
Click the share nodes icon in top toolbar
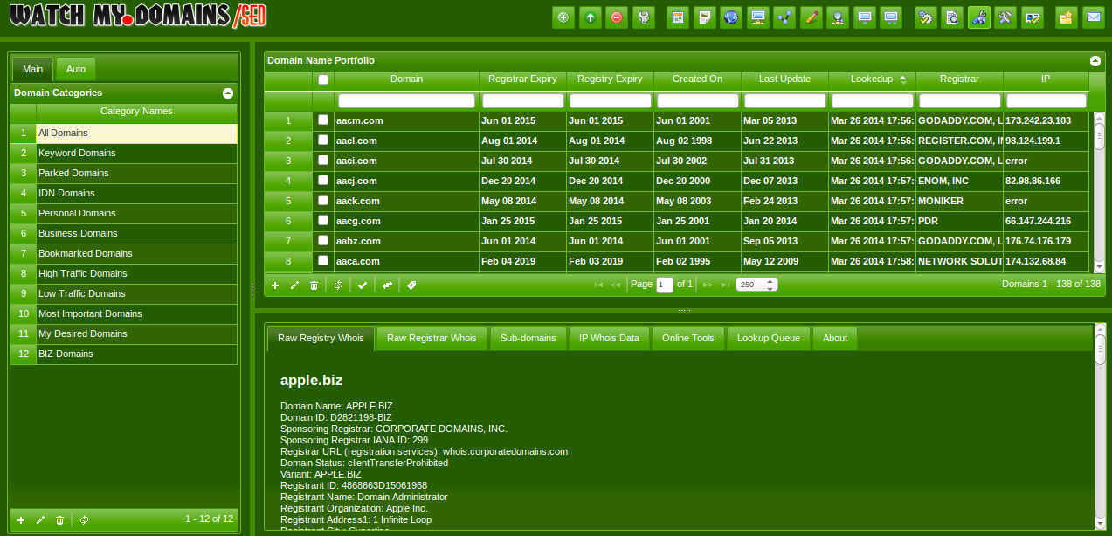(784, 17)
